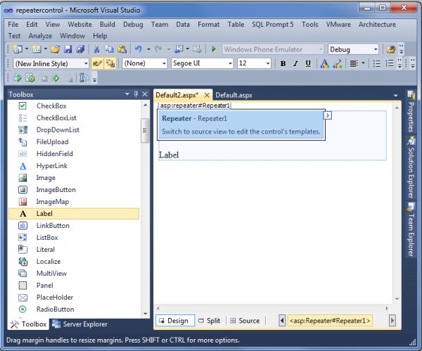
Task: Click the Label control on design surface
Action: pos(169,155)
